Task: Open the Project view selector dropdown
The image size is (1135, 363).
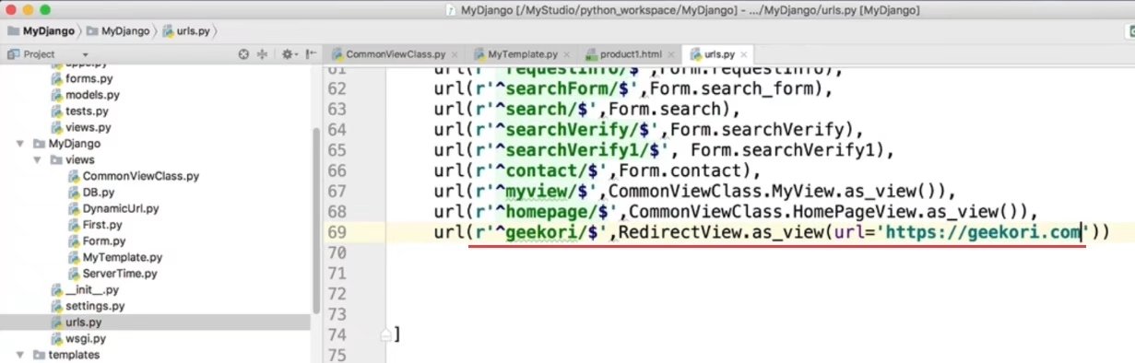Action: [x=85, y=55]
